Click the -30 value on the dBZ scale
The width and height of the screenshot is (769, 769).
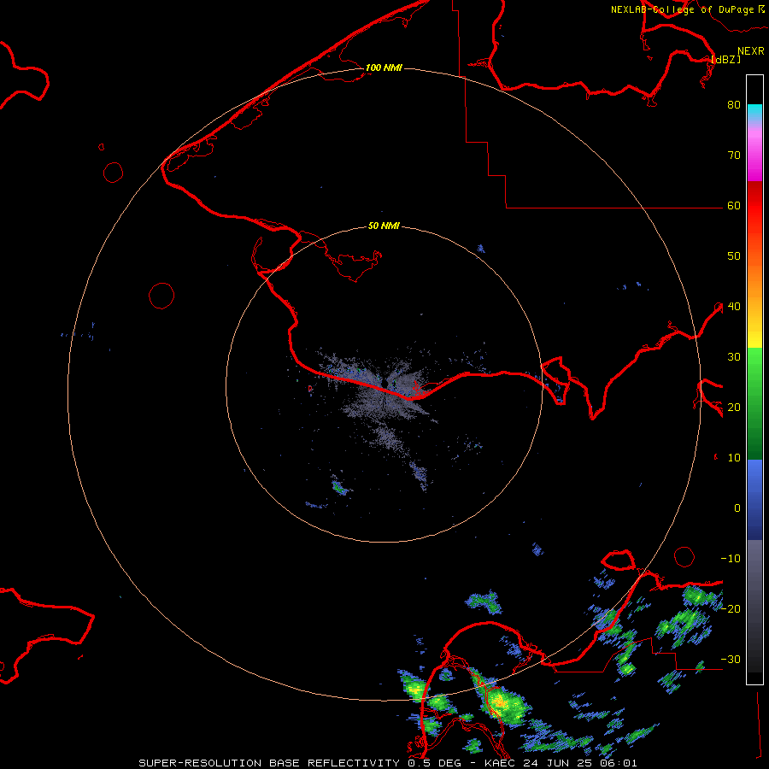[731, 660]
